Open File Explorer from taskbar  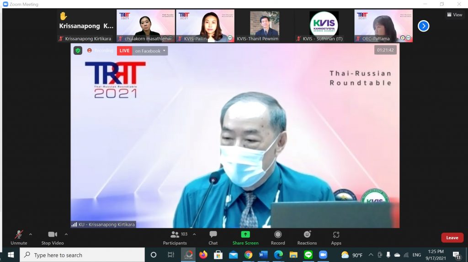coord(293,255)
